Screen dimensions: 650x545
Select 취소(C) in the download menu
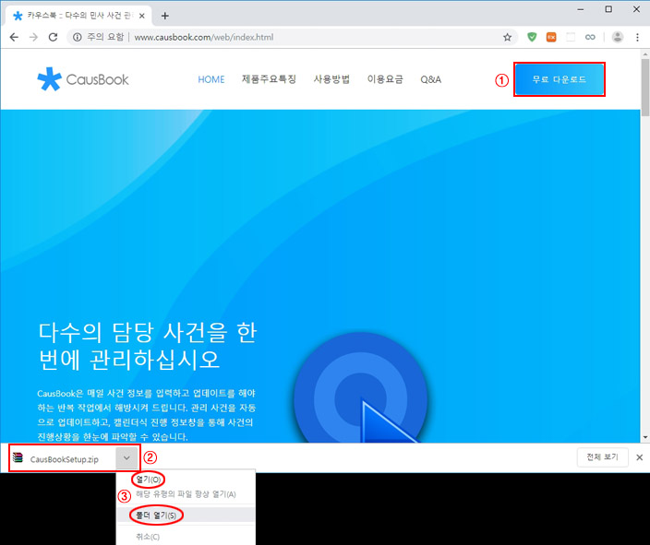coord(148,537)
